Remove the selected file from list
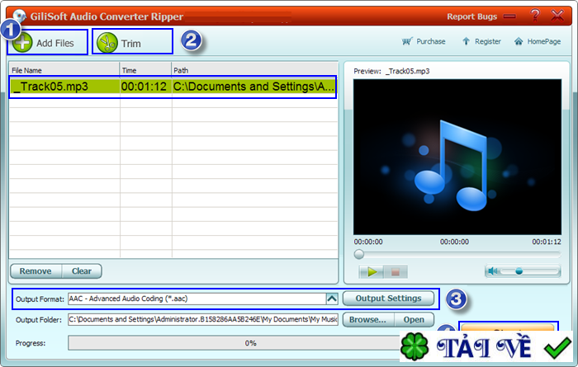The image size is (578, 367). [x=36, y=271]
